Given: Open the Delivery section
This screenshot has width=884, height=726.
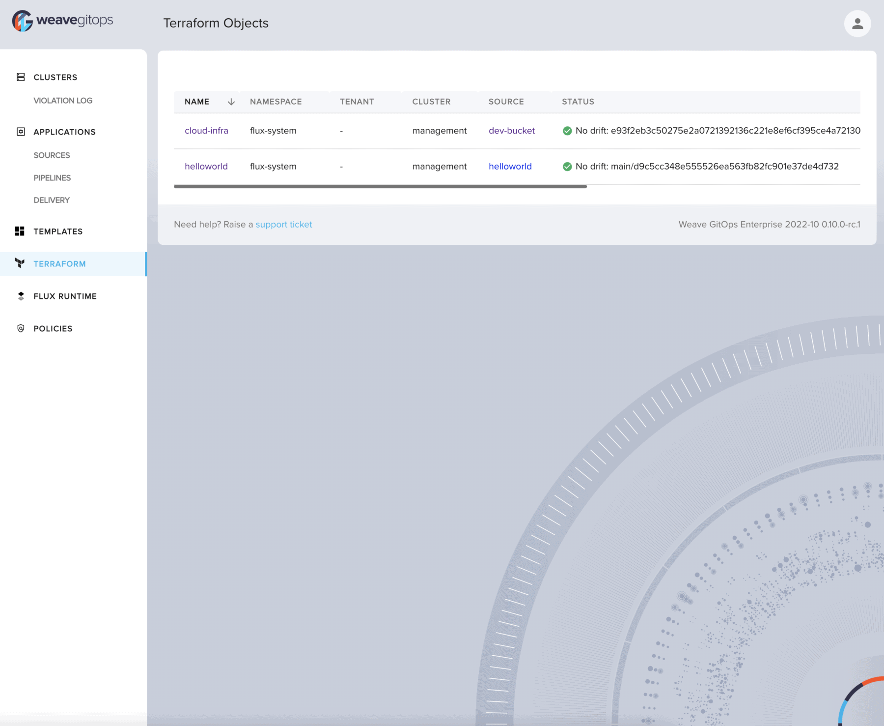Looking at the screenshot, I should click(x=51, y=200).
